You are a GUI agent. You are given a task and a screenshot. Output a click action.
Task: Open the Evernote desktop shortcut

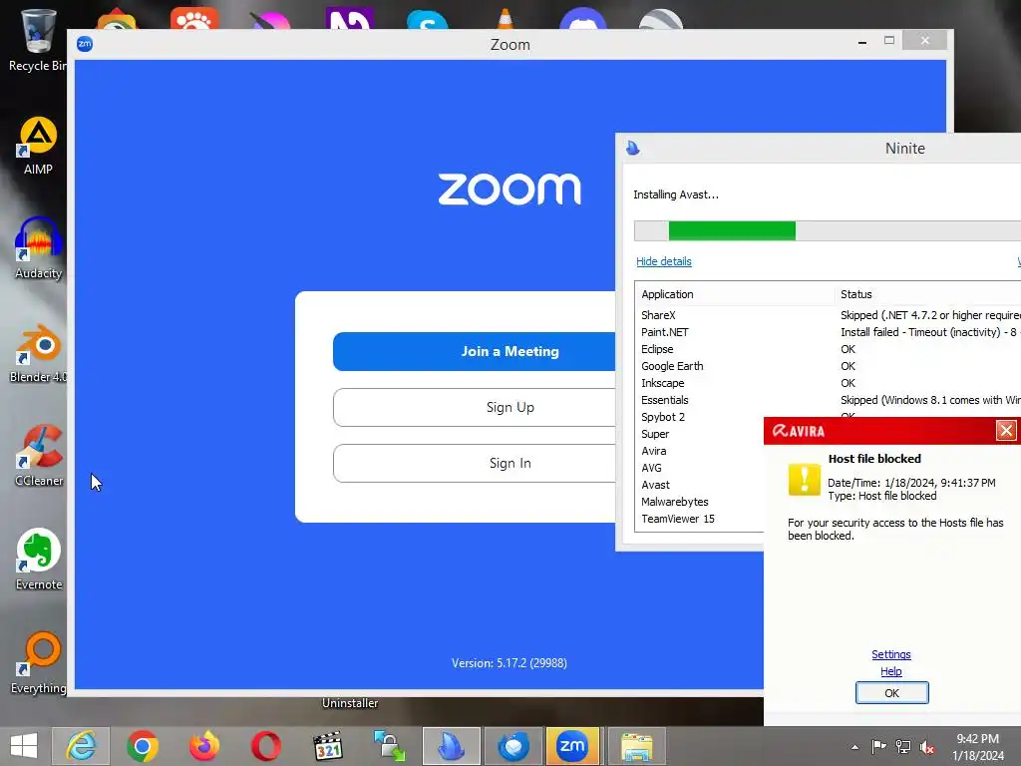pos(39,560)
